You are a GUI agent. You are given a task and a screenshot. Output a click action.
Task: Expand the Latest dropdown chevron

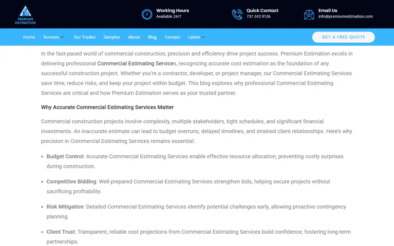click(203, 37)
